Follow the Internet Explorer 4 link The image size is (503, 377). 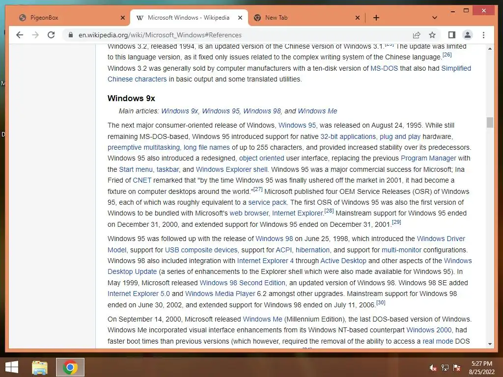point(265,261)
